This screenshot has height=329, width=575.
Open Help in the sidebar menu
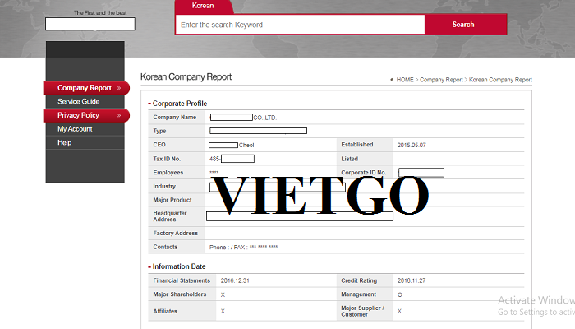[65, 143]
